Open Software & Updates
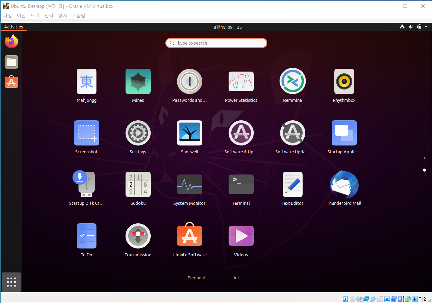The image size is (432, 303). tap(241, 137)
